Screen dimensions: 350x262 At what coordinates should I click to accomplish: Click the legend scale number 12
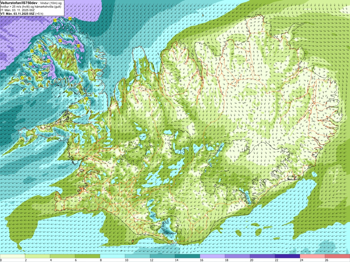point(151,260)
